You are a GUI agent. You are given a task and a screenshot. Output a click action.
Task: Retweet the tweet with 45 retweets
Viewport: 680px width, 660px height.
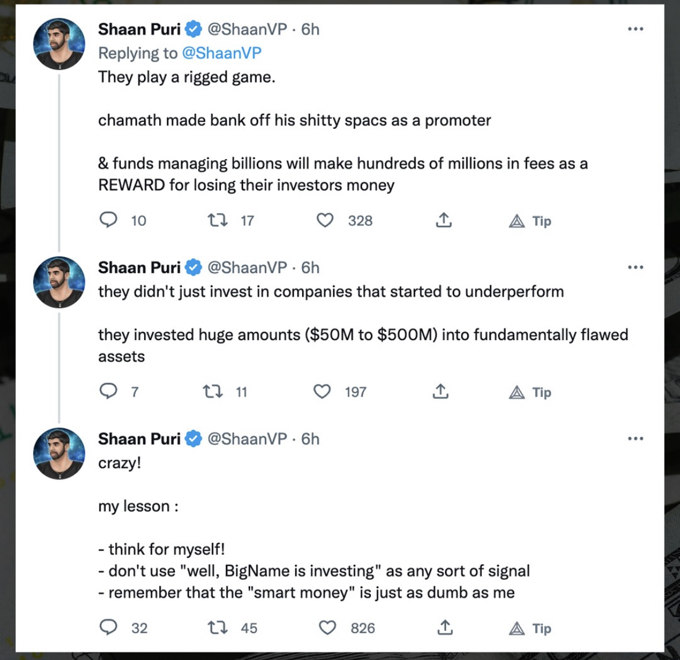point(218,627)
